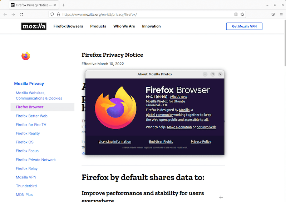Viewport: 286px width, 202px height.
Task: Toggle reader view icon in address bar
Action: (236, 14)
